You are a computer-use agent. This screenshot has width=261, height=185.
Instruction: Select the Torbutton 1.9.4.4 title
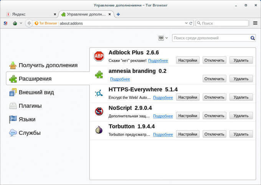tap(132, 126)
